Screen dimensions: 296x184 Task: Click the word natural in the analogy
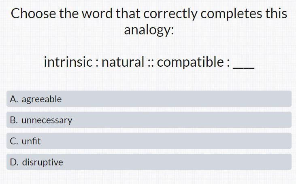pyautogui.click(x=123, y=62)
